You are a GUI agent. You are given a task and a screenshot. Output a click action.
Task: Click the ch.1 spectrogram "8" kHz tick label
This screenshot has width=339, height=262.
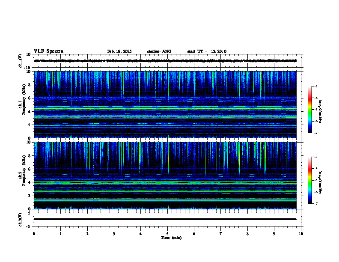pos(30,85)
